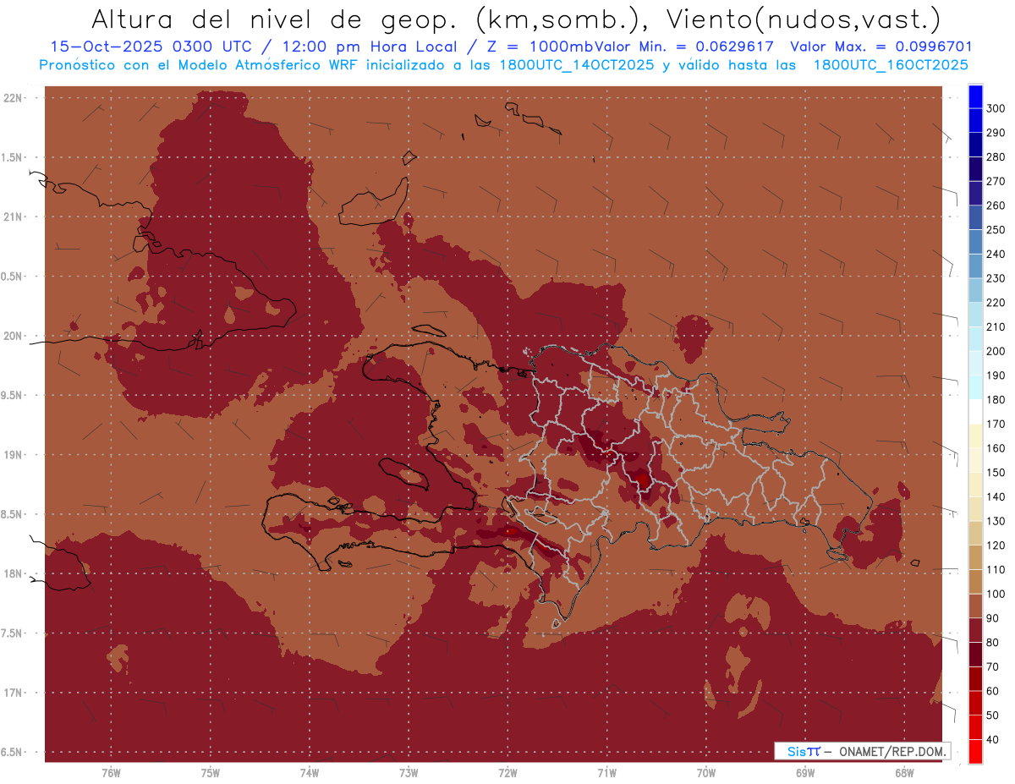Click the longitude label 68W
This screenshot has width=1015, height=784.
click(x=904, y=772)
